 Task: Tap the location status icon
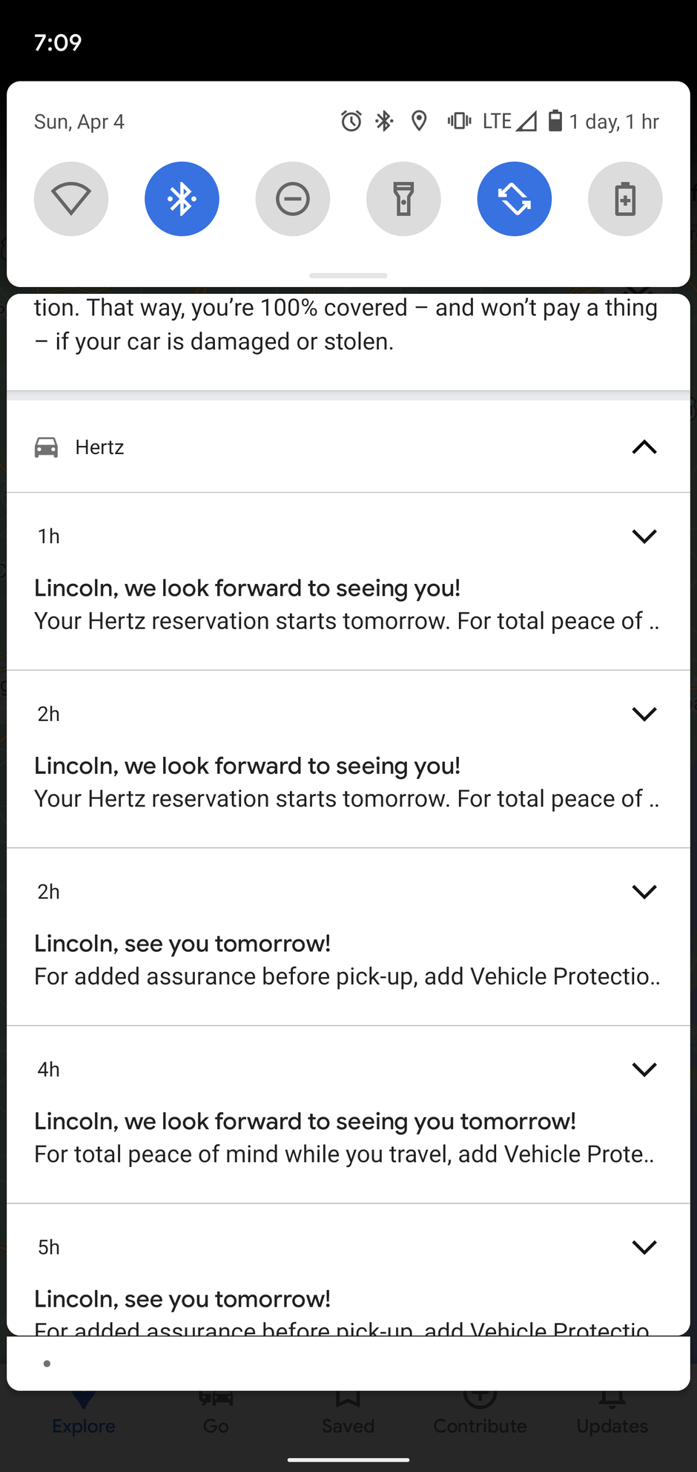(x=419, y=121)
